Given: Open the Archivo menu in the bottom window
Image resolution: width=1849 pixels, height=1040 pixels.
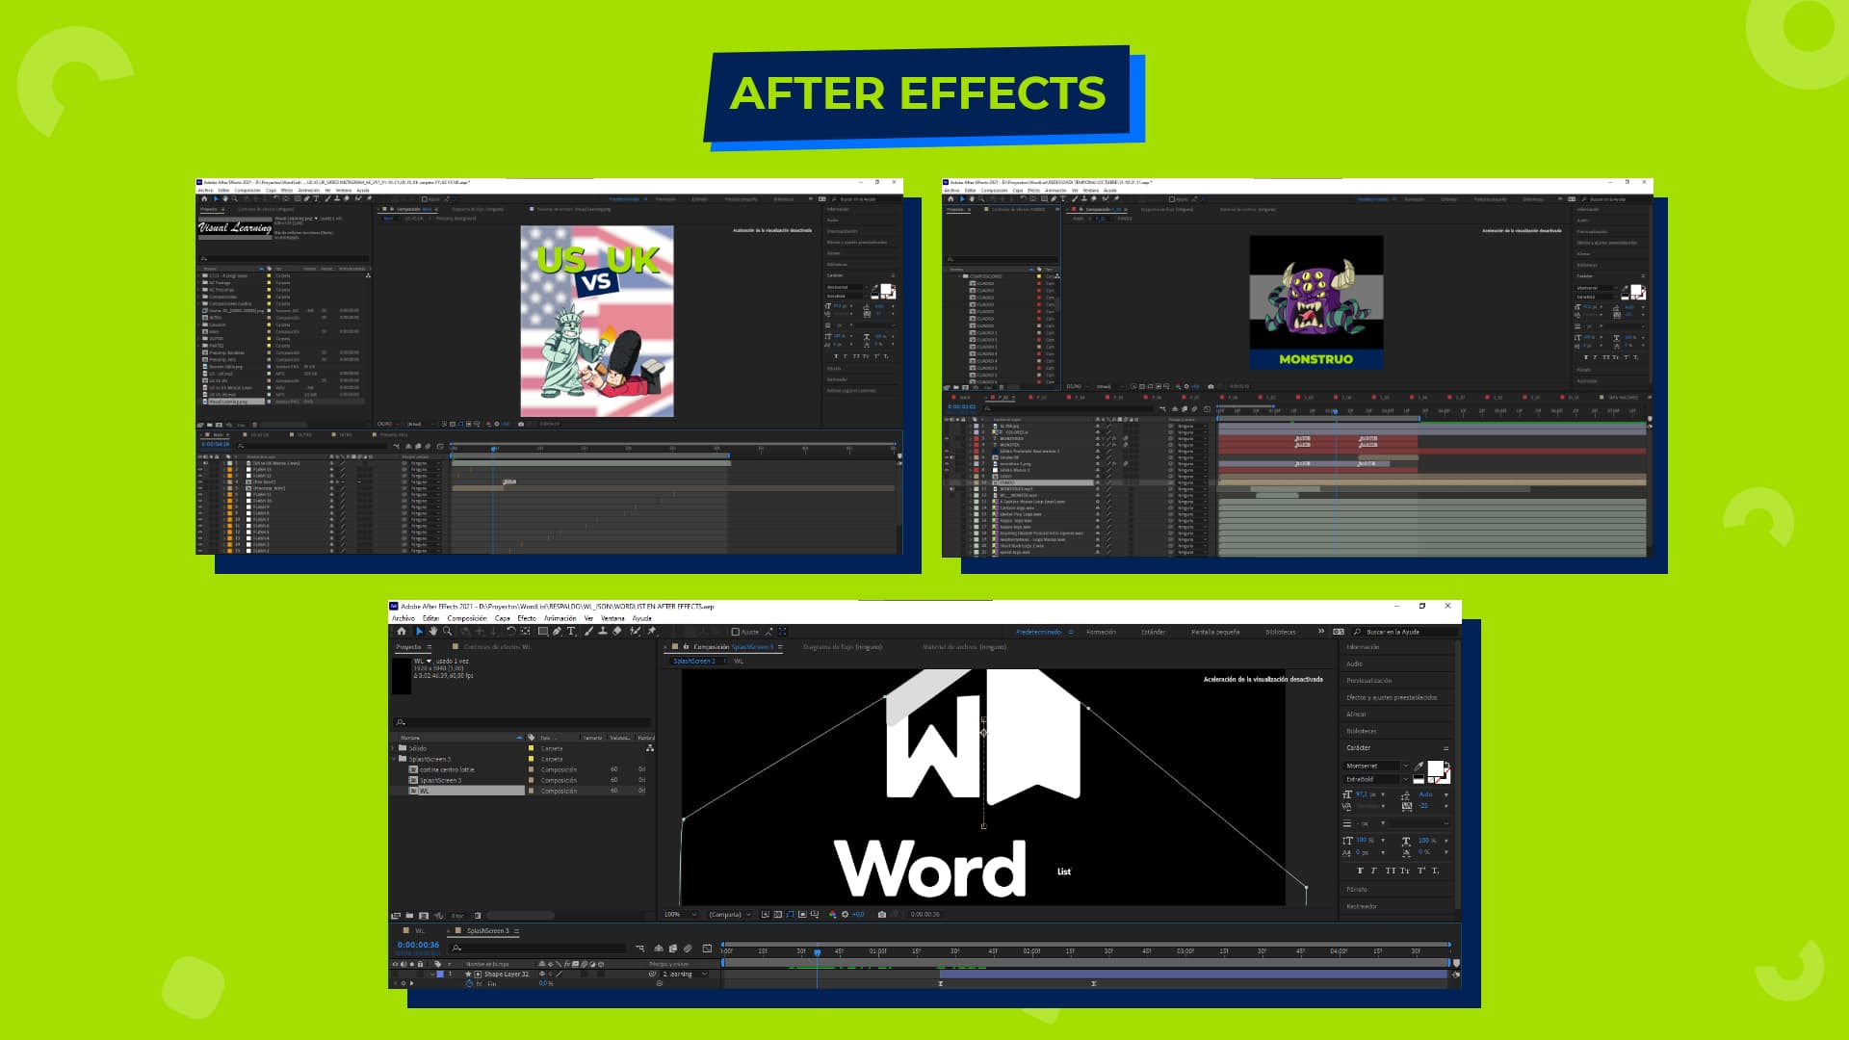Looking at the screenshot, I should 404,618.
